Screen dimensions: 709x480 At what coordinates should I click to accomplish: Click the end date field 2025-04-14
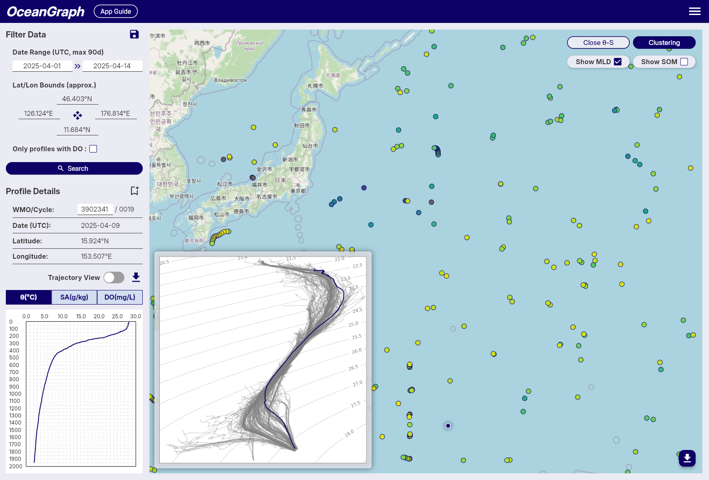click(x=112, y=65)
